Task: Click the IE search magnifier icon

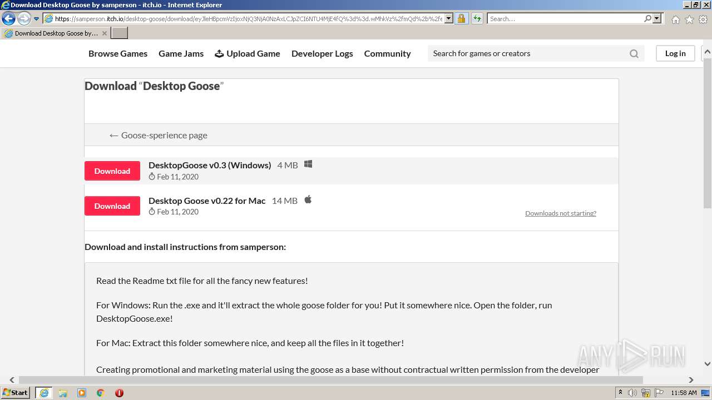Action: pyautogui.click(x=647, y=19)
